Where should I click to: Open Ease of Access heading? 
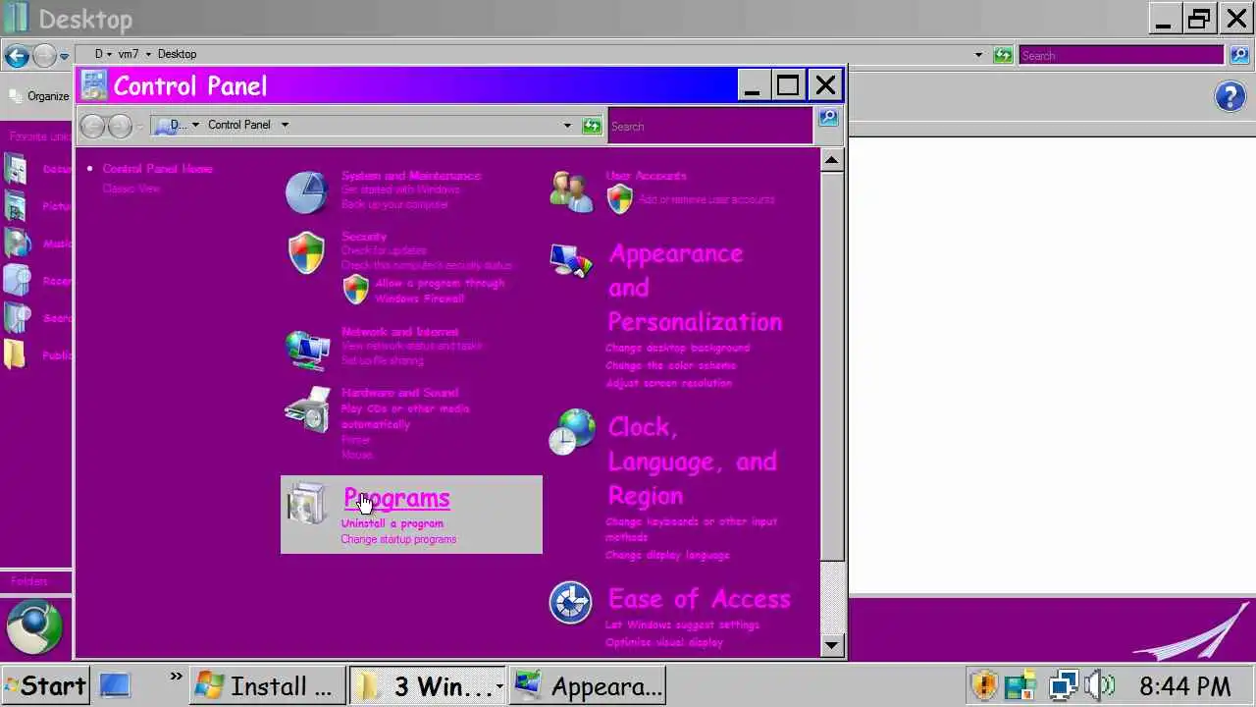(699, 599)
